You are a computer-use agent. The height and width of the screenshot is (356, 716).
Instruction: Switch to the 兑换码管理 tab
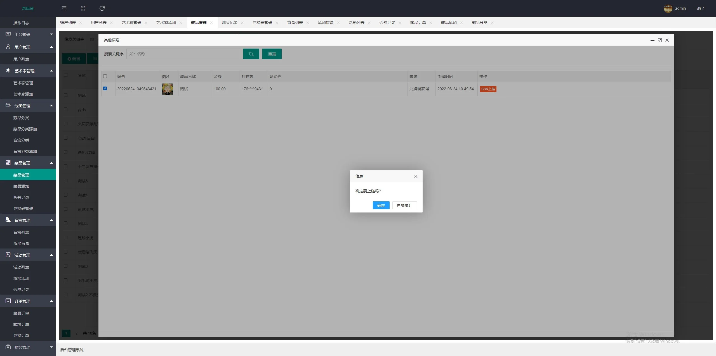coord(262,23)
